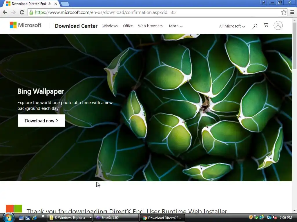Close the Download DirectX tab

[55, 4]
